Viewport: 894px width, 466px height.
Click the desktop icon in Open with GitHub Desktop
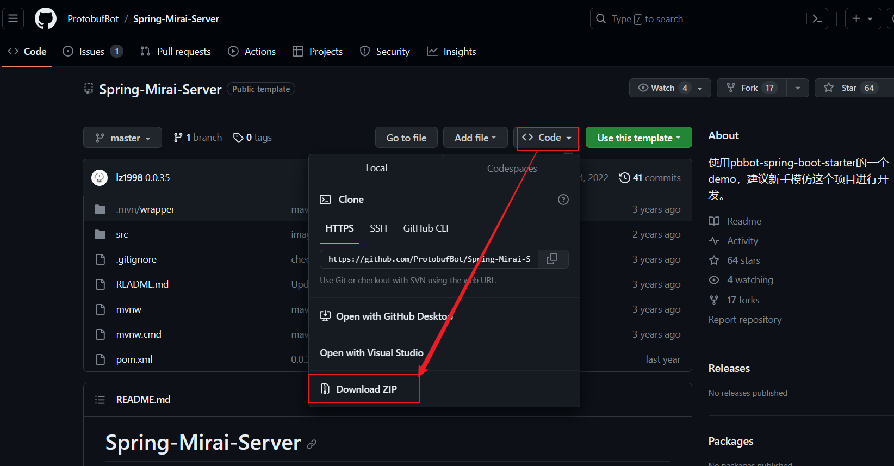tap(325, 316)
